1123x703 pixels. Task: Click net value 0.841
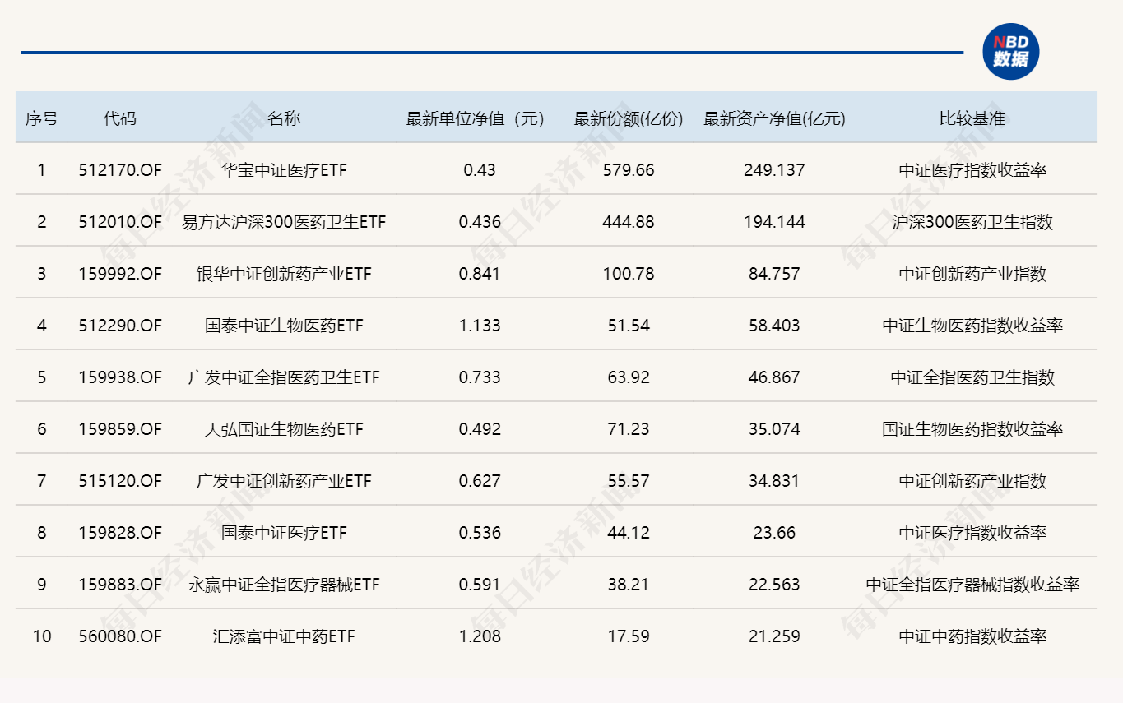(x=480, y=274)
